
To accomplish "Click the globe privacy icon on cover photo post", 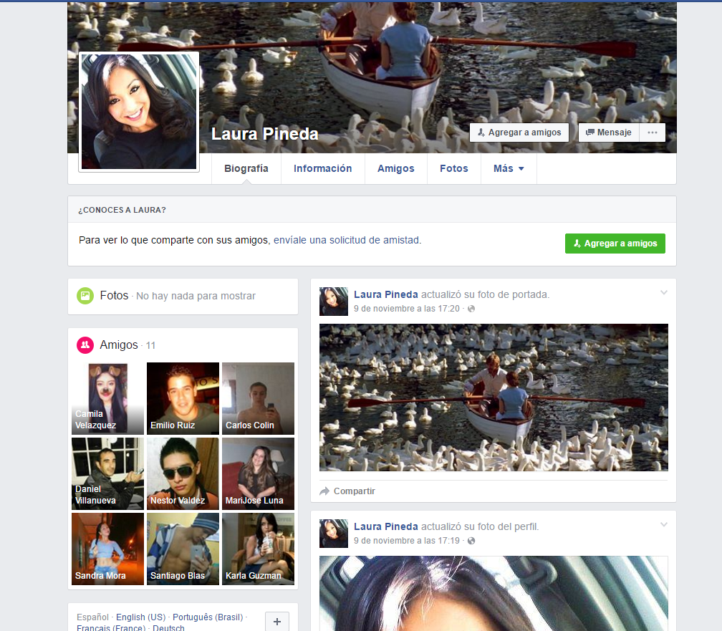I will pyautogui.click(x=471, y=309).
